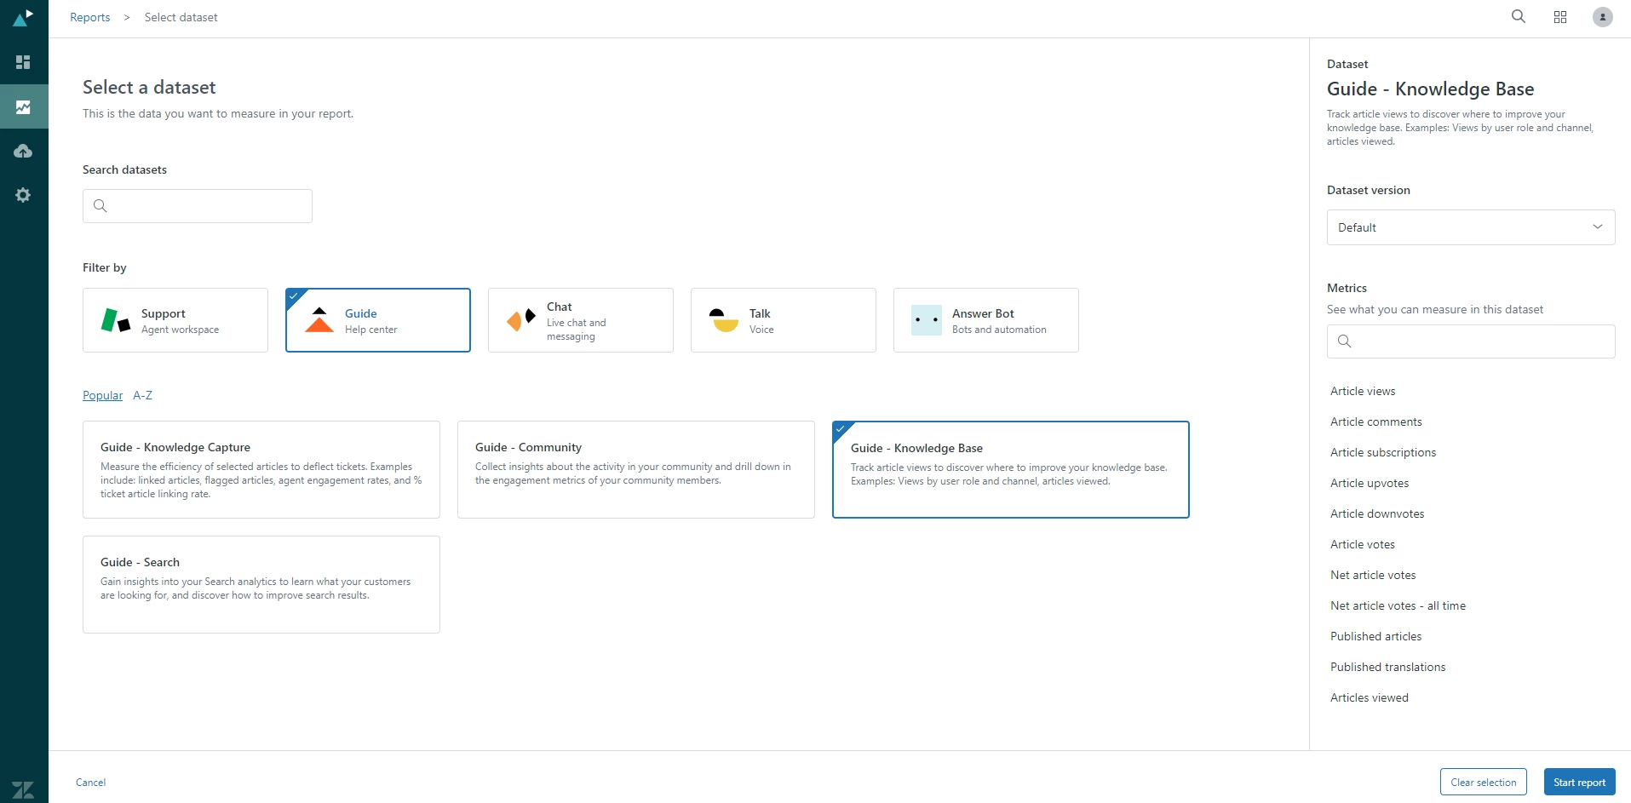Viewport: 1631px width, 803px height.
Task: Sort datasets by Popular
Action: 102,395
